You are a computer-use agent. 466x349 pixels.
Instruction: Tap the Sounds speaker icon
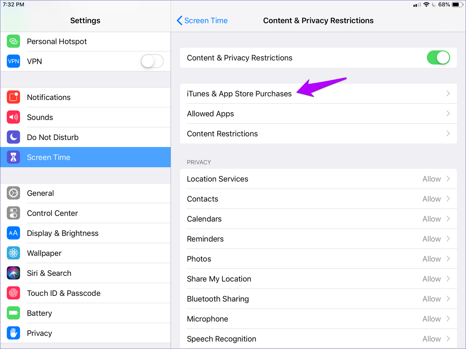(x=13, y=117)
